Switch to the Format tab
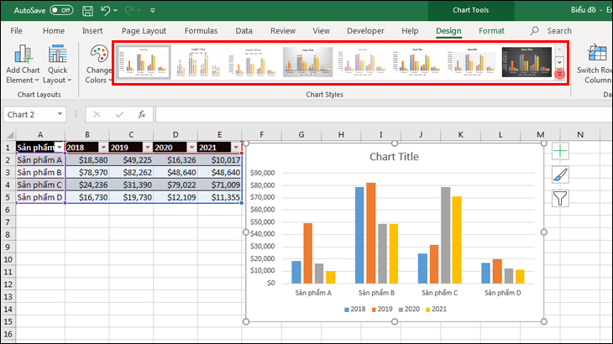The width and height of the screenshot is (613, 344). (491, 31)
